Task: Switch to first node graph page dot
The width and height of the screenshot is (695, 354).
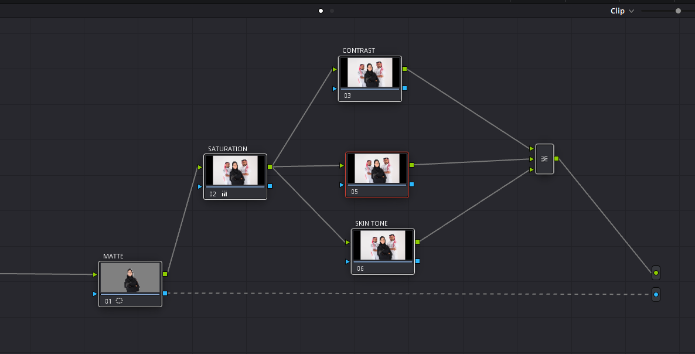Action: 321,11
